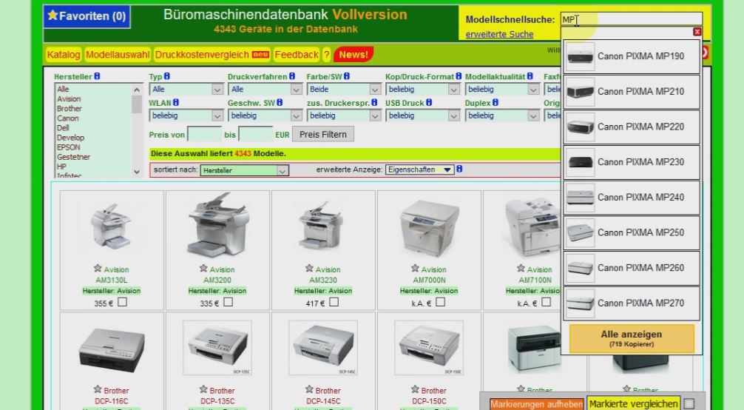744x410 pixels.
Task: Click Alle anzeigen (719 Kopierer) button
Action: 632,338
